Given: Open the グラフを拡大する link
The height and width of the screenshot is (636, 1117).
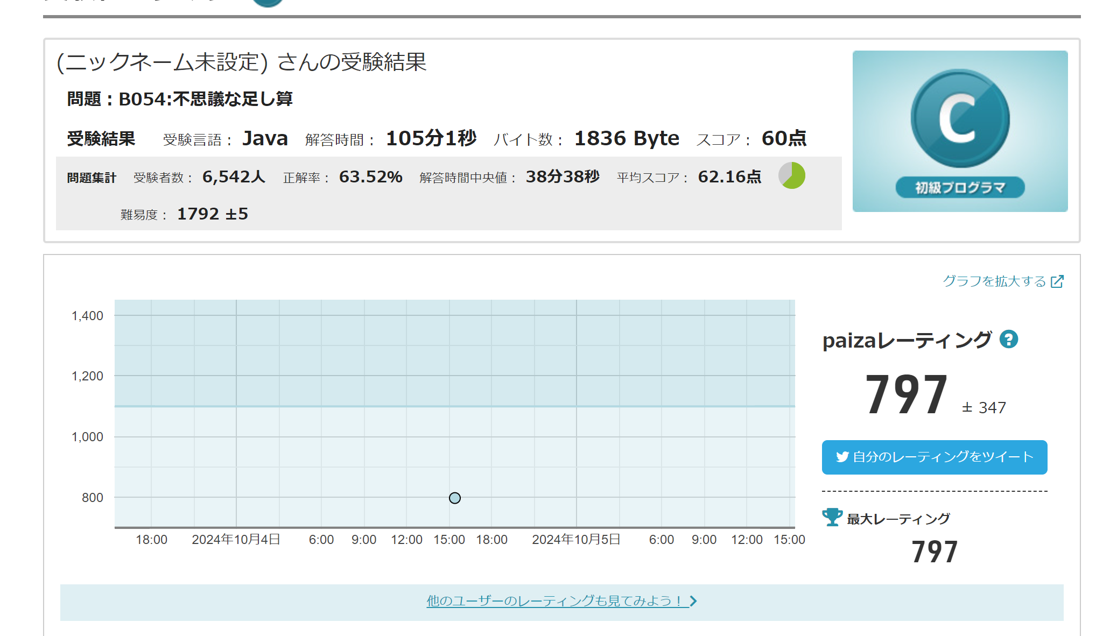Looking at the screenshot, I should point(994,281).
